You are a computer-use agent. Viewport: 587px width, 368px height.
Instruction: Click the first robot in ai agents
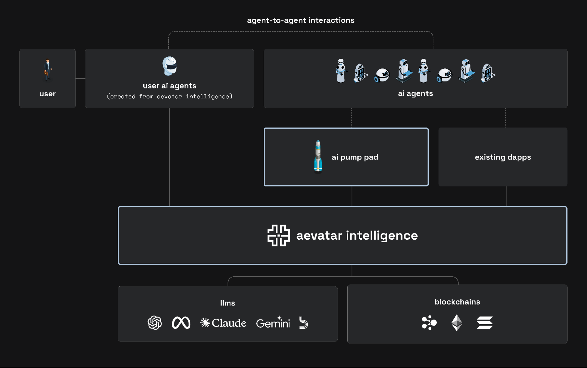pos(341,71)
